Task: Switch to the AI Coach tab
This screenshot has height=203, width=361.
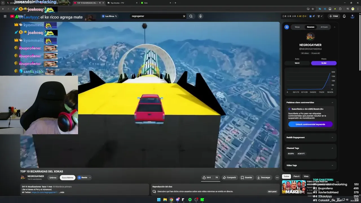Action: [324, 27]
